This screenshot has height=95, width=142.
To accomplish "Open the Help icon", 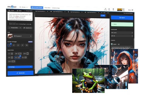I will (109, 9).
